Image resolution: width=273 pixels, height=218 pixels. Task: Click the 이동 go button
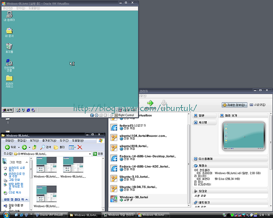(98, 154)
